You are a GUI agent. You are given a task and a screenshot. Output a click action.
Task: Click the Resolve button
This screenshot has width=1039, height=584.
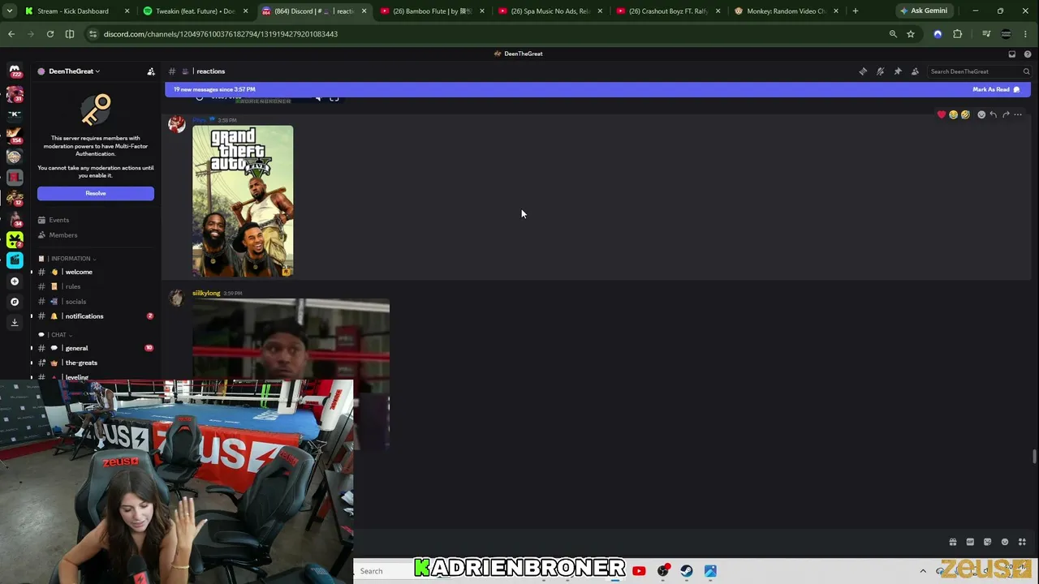pos(96,193)
